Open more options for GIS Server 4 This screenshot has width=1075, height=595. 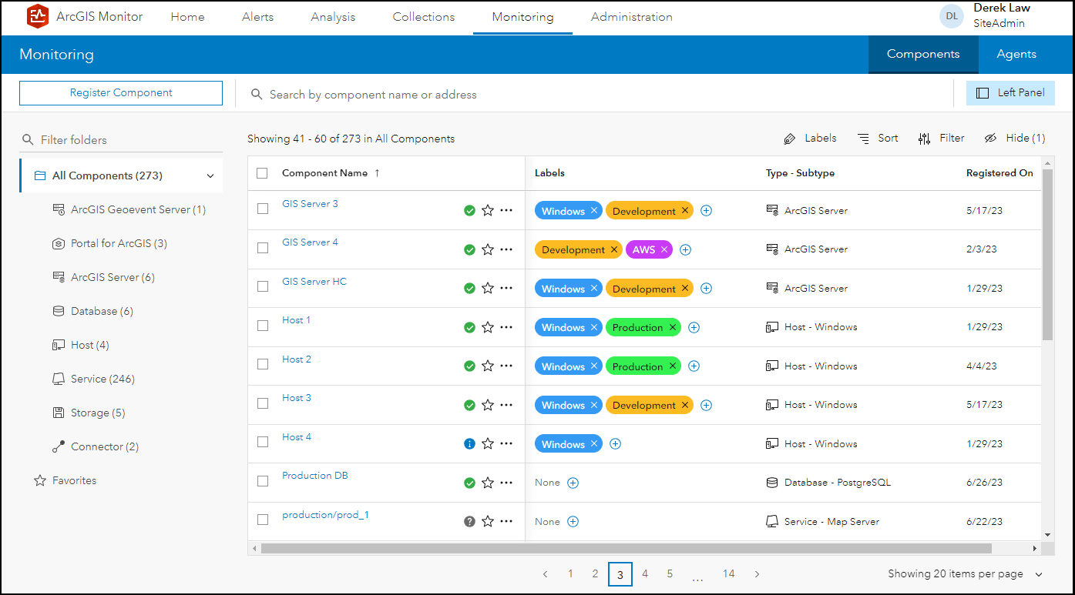click(506, 249)
